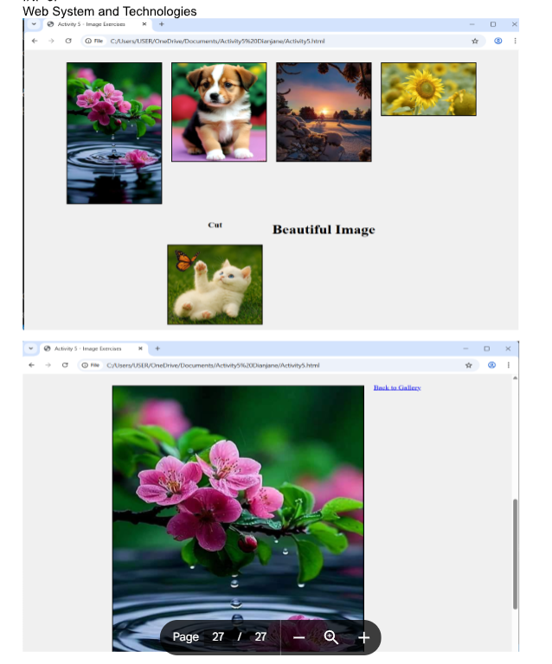The width and height of the screenshot is (552, 664).
Task: Bookmark page with star in upper browser
Action: (x=475, y=41)
